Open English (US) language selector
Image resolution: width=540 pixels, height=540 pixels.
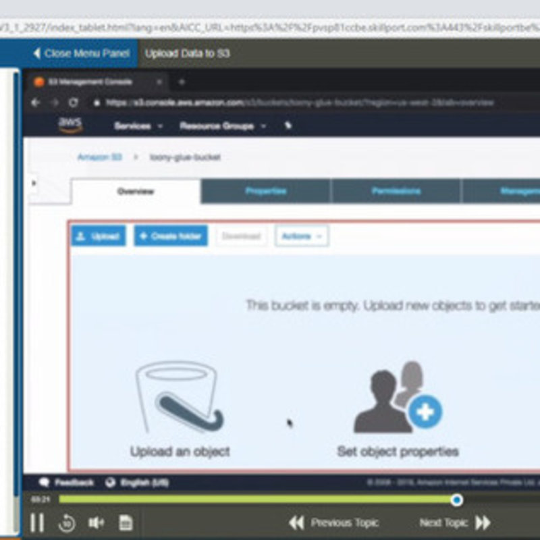144,483
